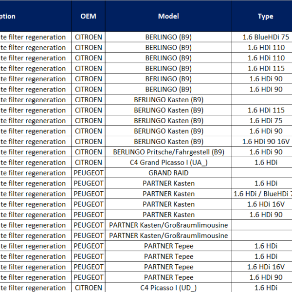Select '1.6 HDi' in C4 Picasso I row

(x=262, y=287)
